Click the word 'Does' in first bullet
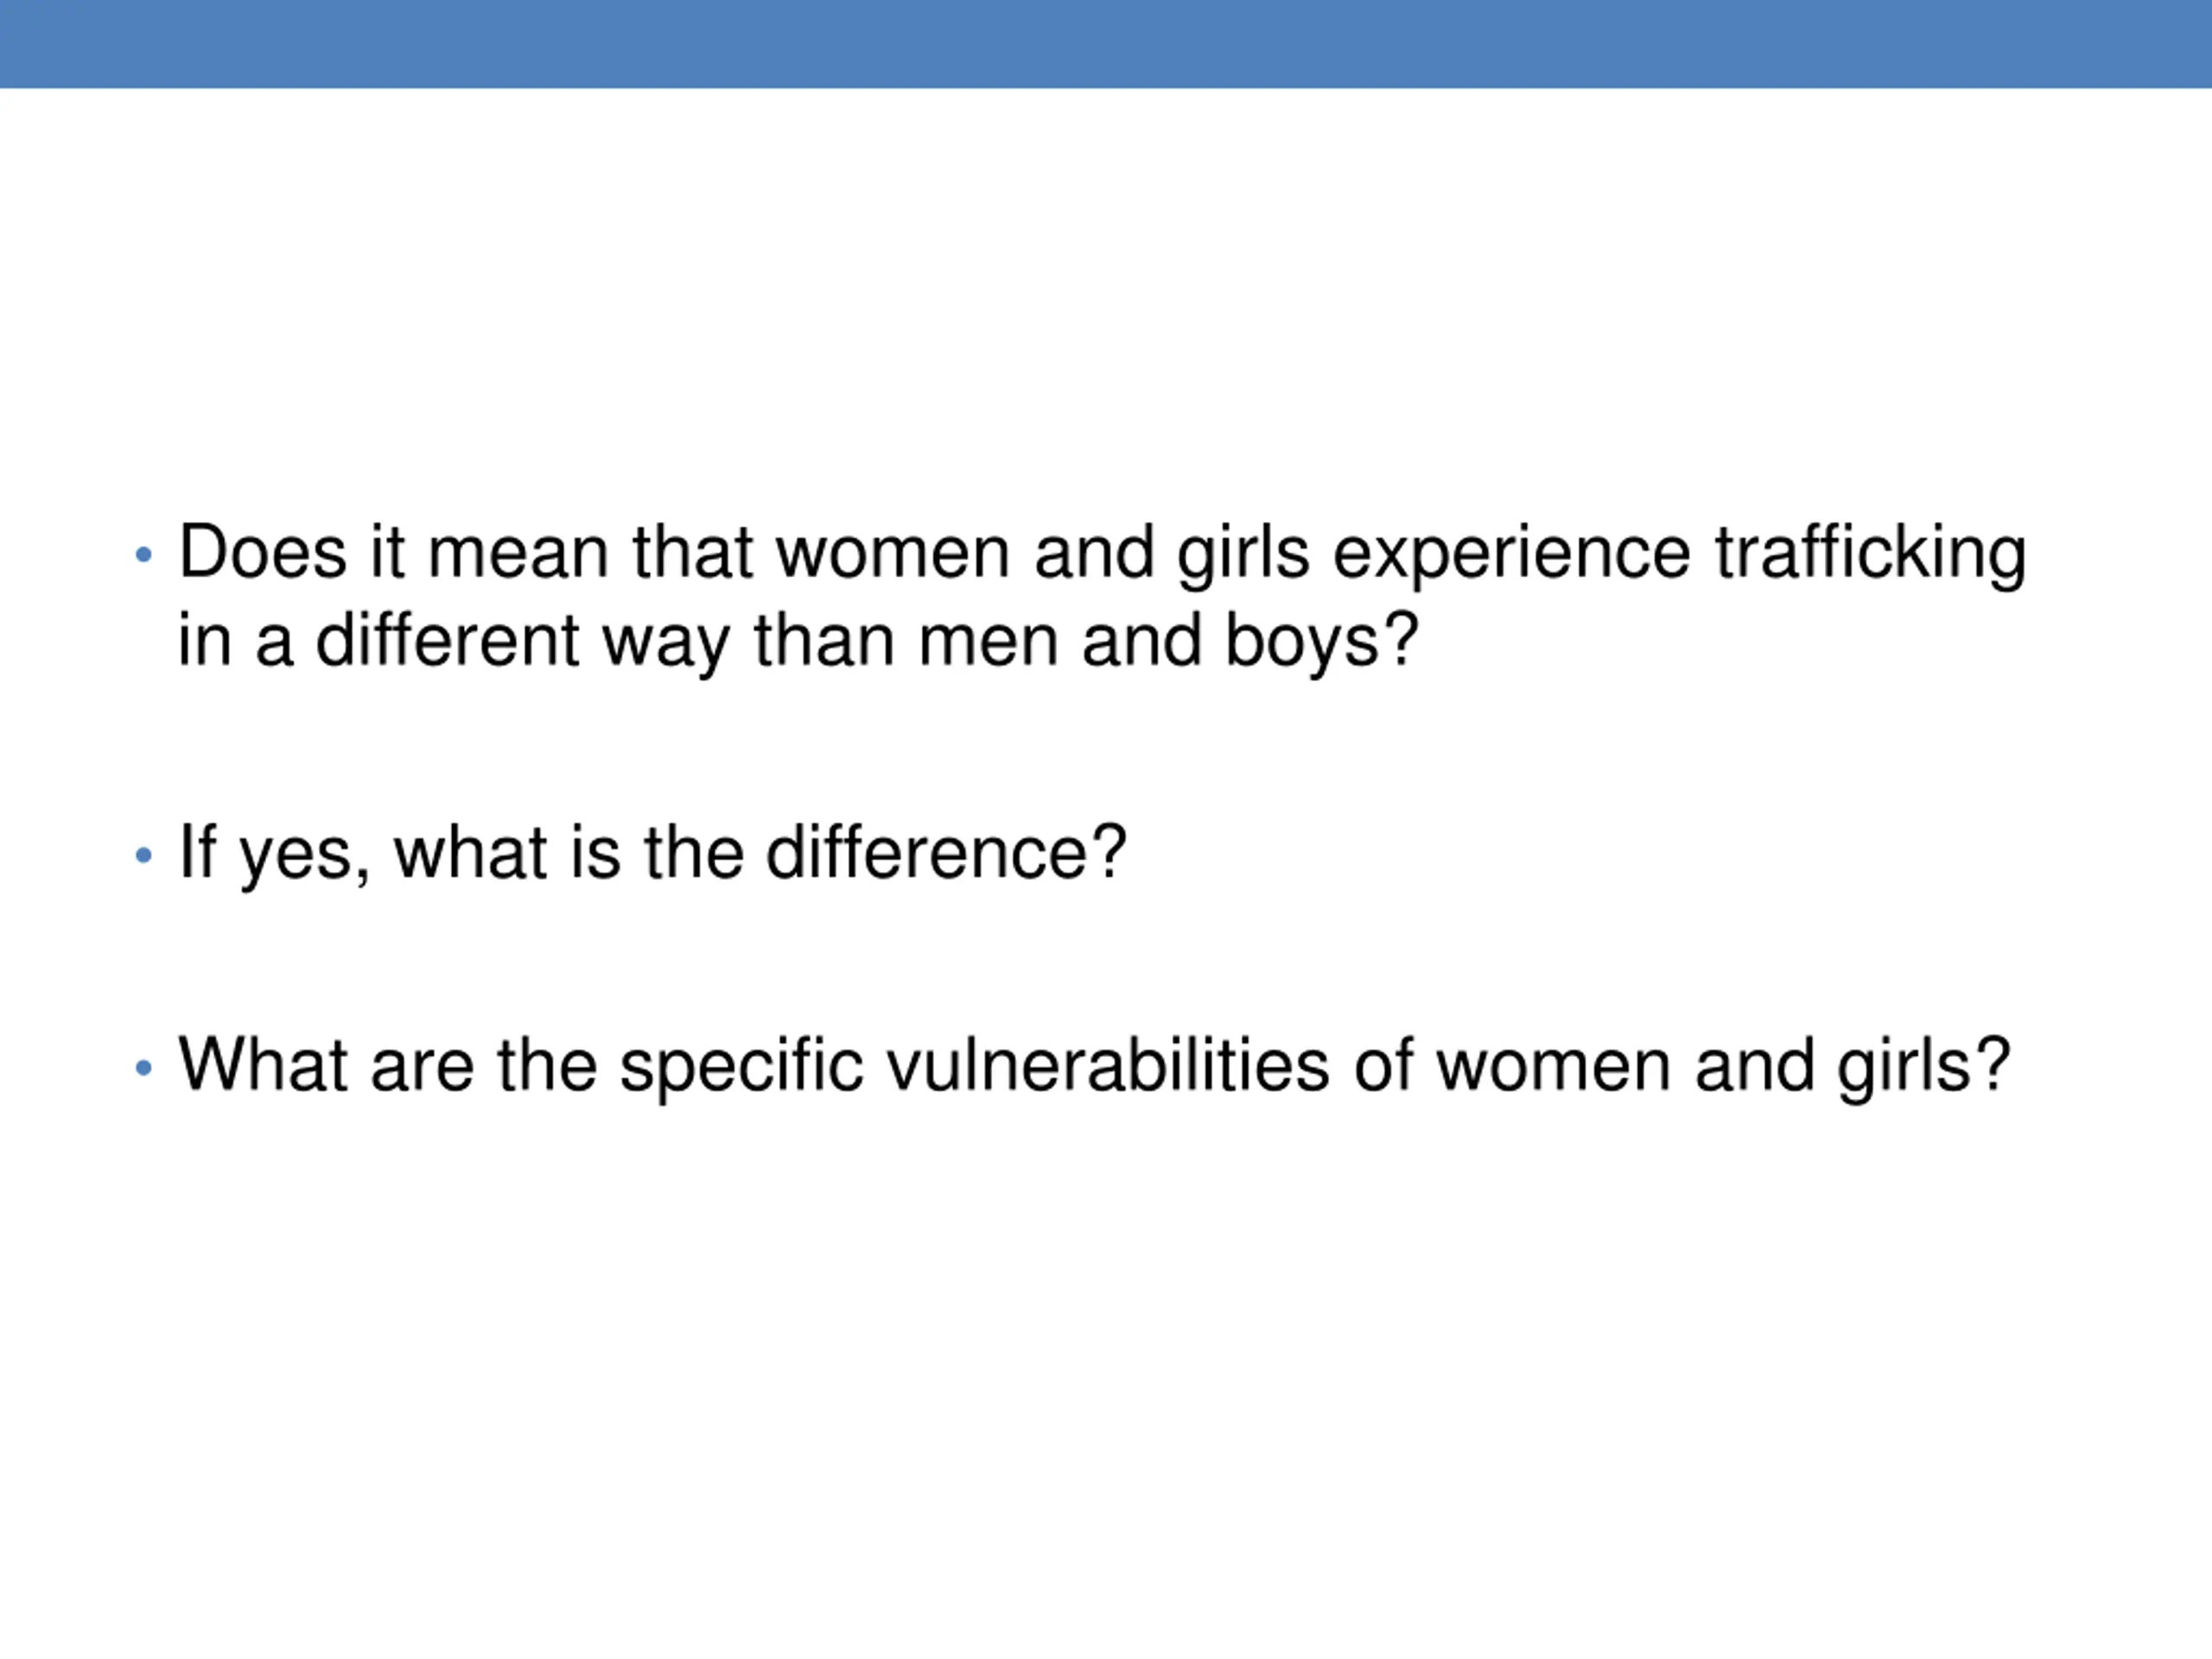Image resolution: width=2212 pixels, height=1659 pixels. (x=263, y=552)
